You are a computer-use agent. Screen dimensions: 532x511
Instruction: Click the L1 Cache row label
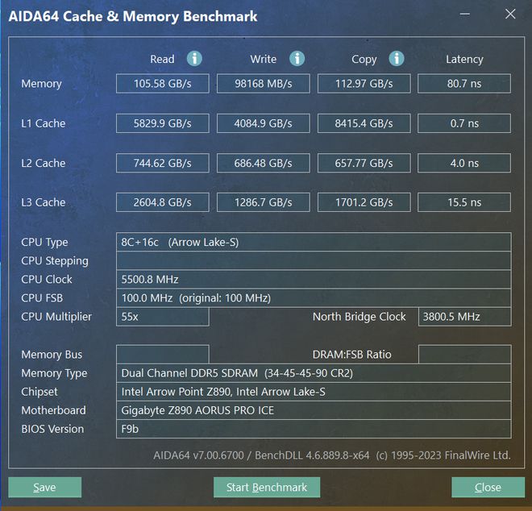click(43, 123)
